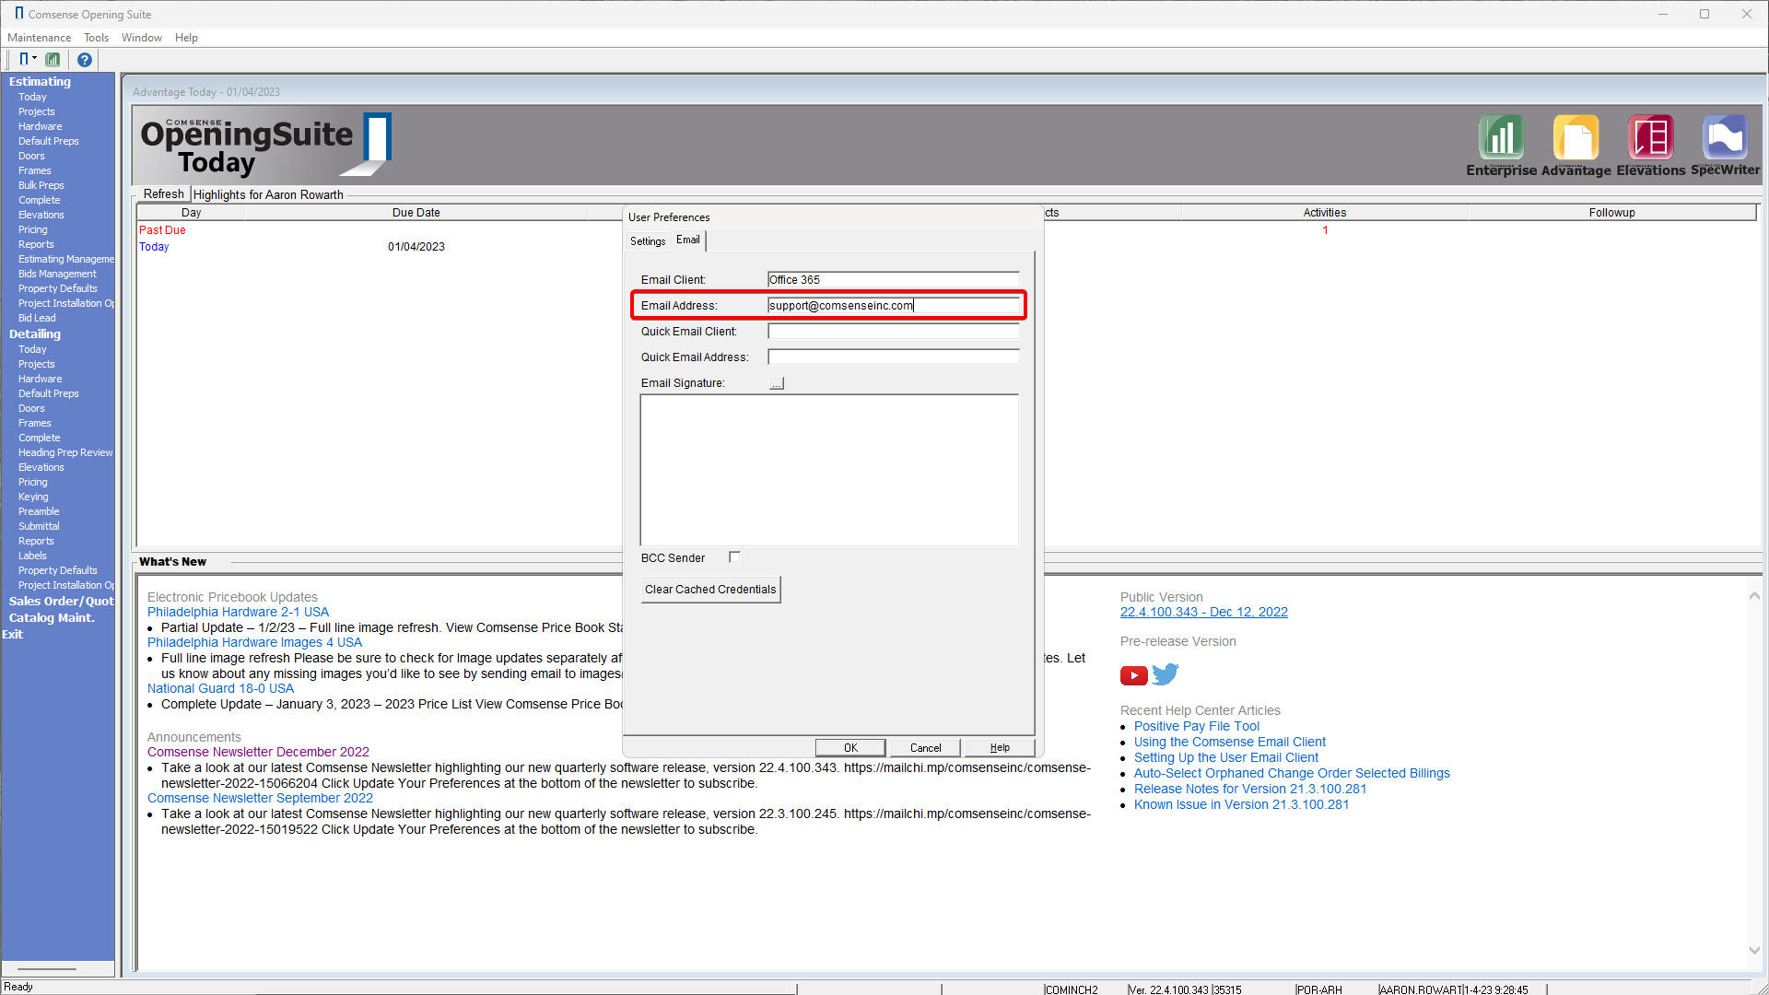Toggle the BCC Sender checkbox
The height and width of the screenshot is (995, 1769).
tap(734, 556)
